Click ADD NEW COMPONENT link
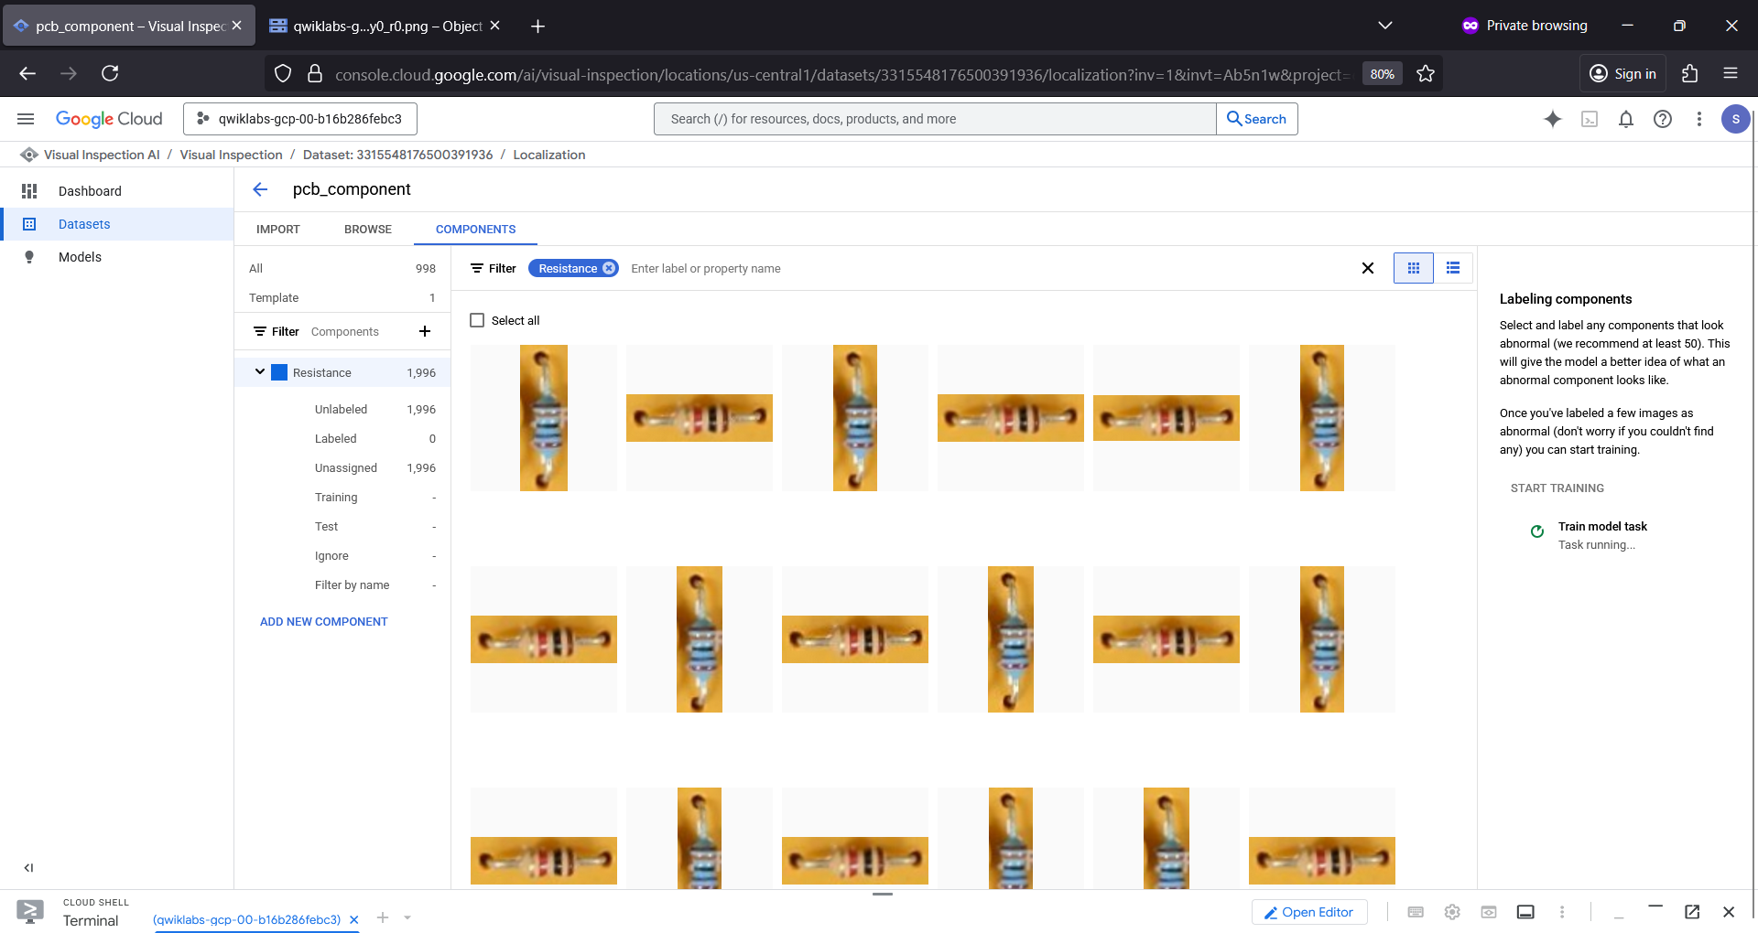 [x=324, y=622]
